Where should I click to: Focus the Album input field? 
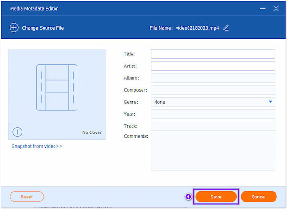(213, 78)
